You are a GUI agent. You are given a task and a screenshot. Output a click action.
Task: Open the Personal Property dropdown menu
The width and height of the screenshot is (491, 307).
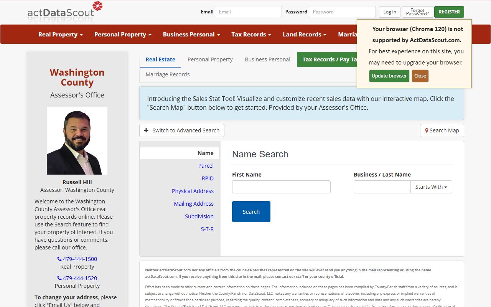pos(123,34)
